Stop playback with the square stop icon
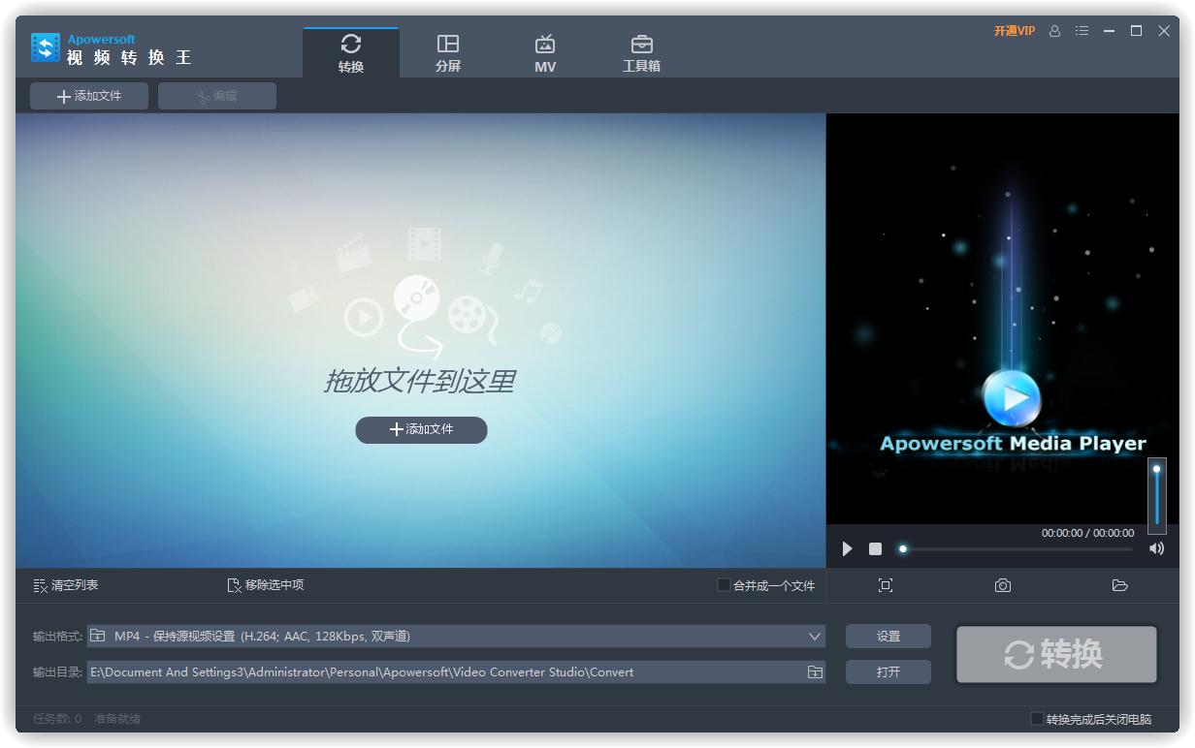 point(874,548)
